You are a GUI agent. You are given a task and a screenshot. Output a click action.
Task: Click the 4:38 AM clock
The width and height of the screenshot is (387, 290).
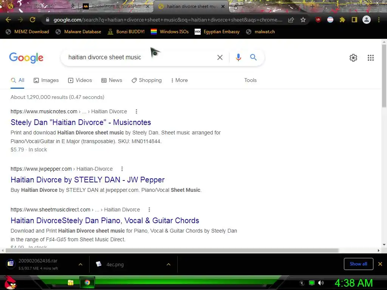[x=353, y=283]
